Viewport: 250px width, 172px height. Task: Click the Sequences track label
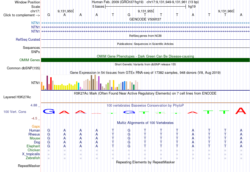tap(31, 48)
